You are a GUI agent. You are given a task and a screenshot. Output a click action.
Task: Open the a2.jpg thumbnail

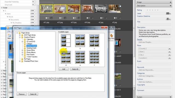coord(101,9)
